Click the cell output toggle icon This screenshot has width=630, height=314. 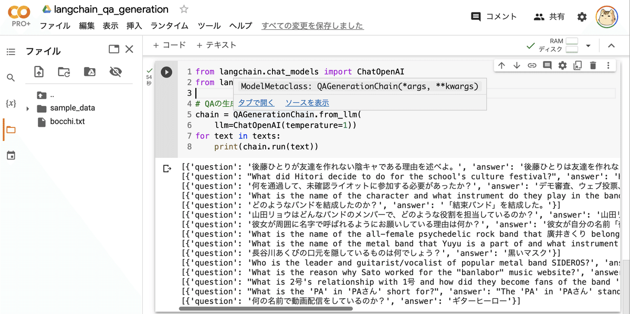tap(167, 169)
